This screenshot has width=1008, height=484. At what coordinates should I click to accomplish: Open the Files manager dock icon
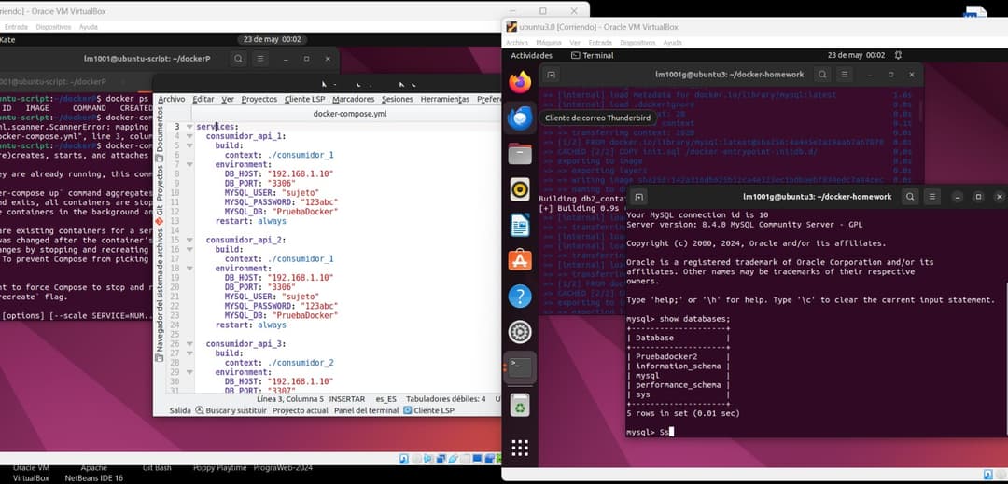pyautogui.click(x=520, y=154)
